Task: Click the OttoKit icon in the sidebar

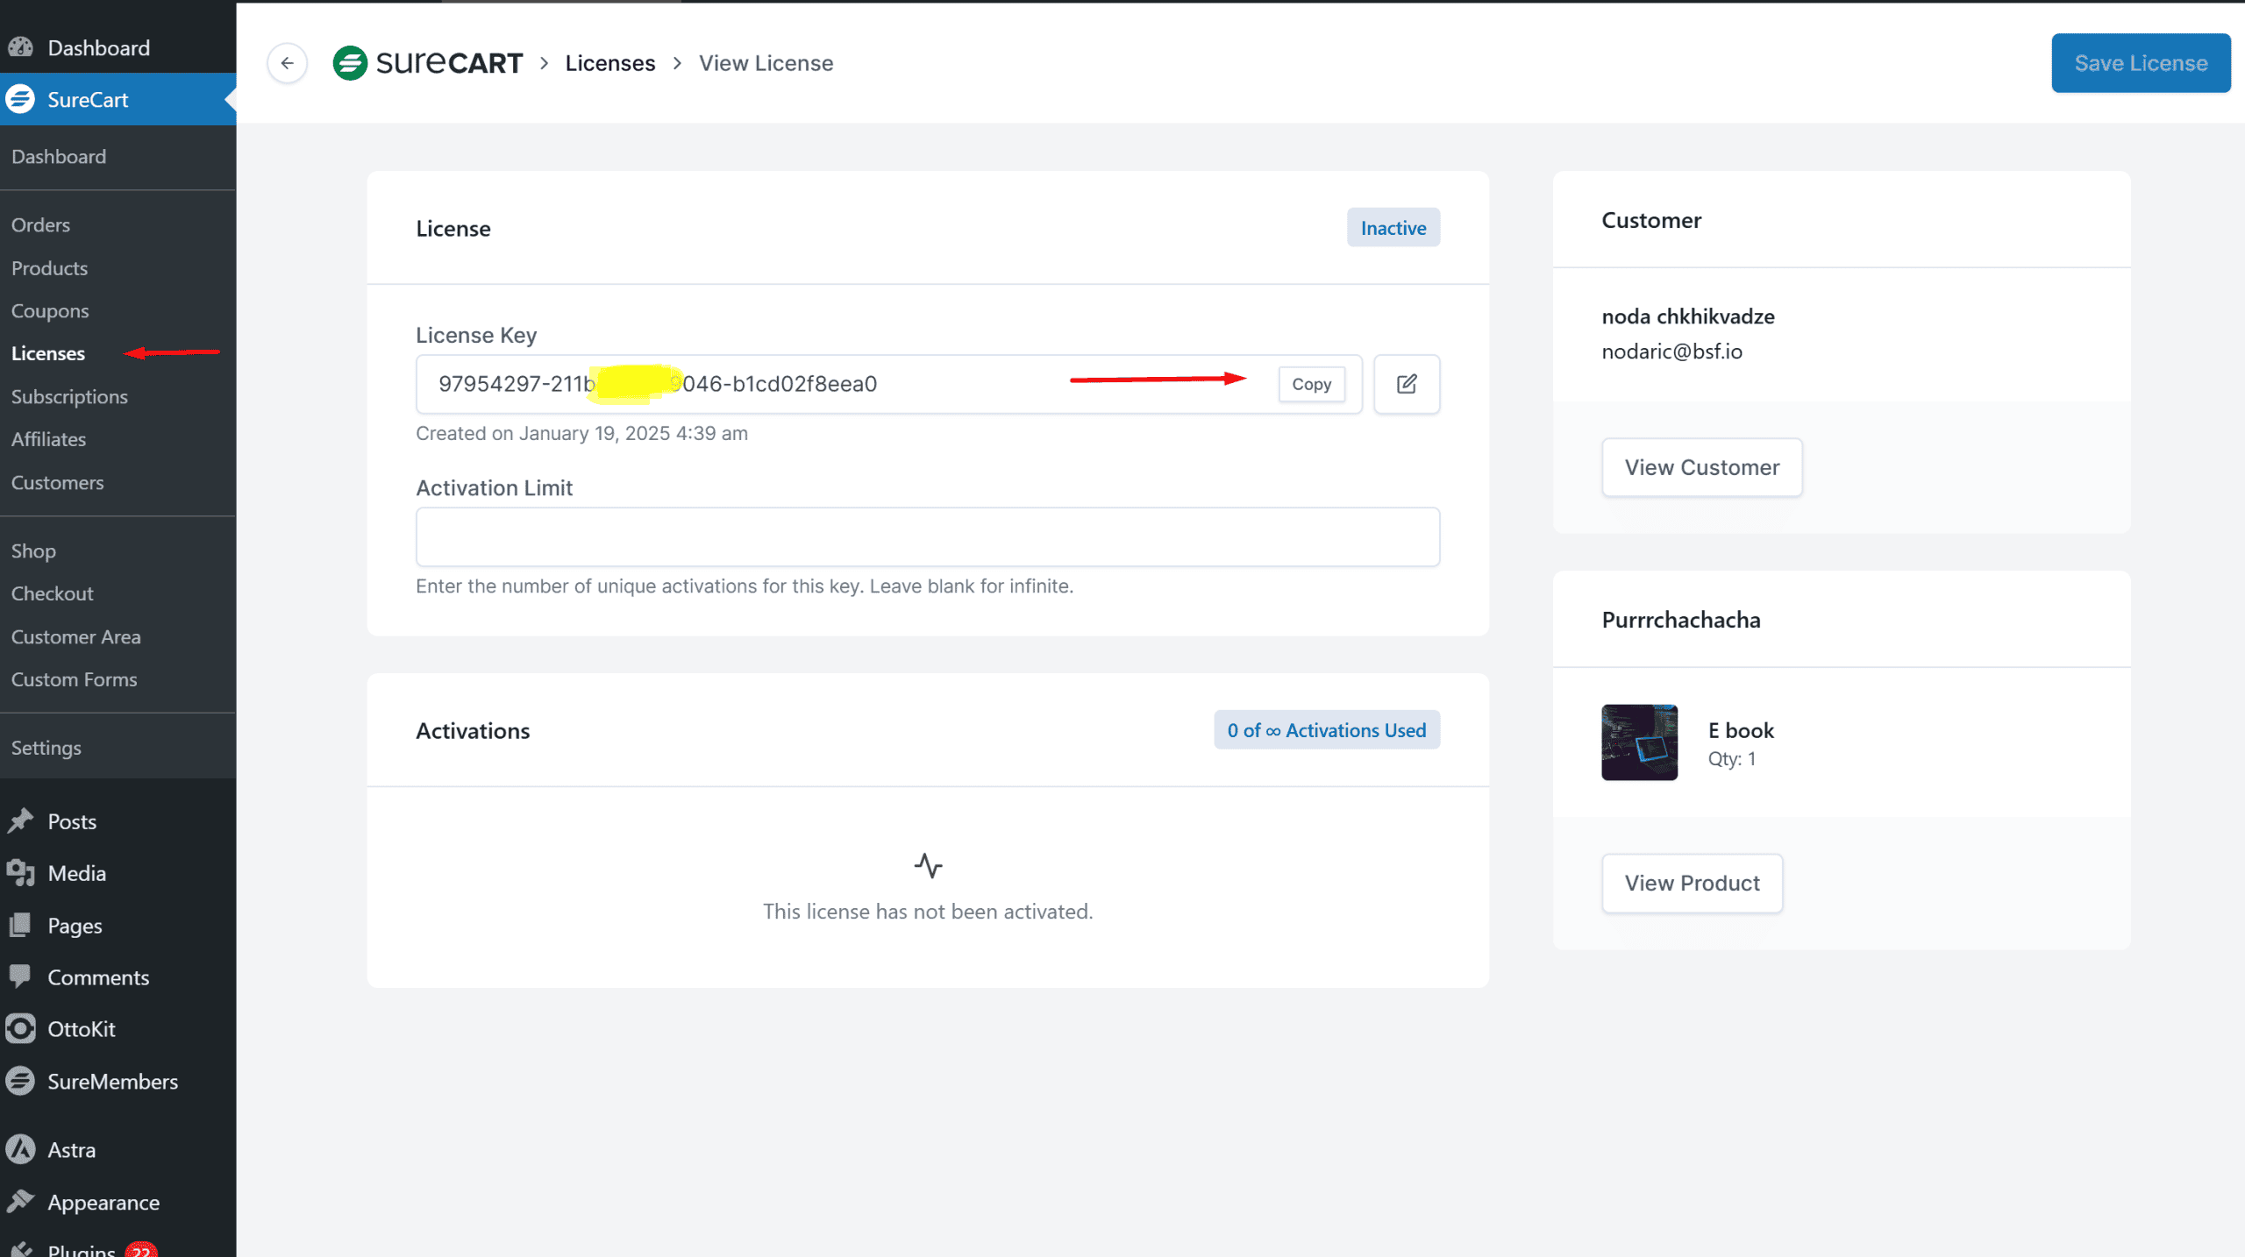Action: click(x=20, y=1029)
